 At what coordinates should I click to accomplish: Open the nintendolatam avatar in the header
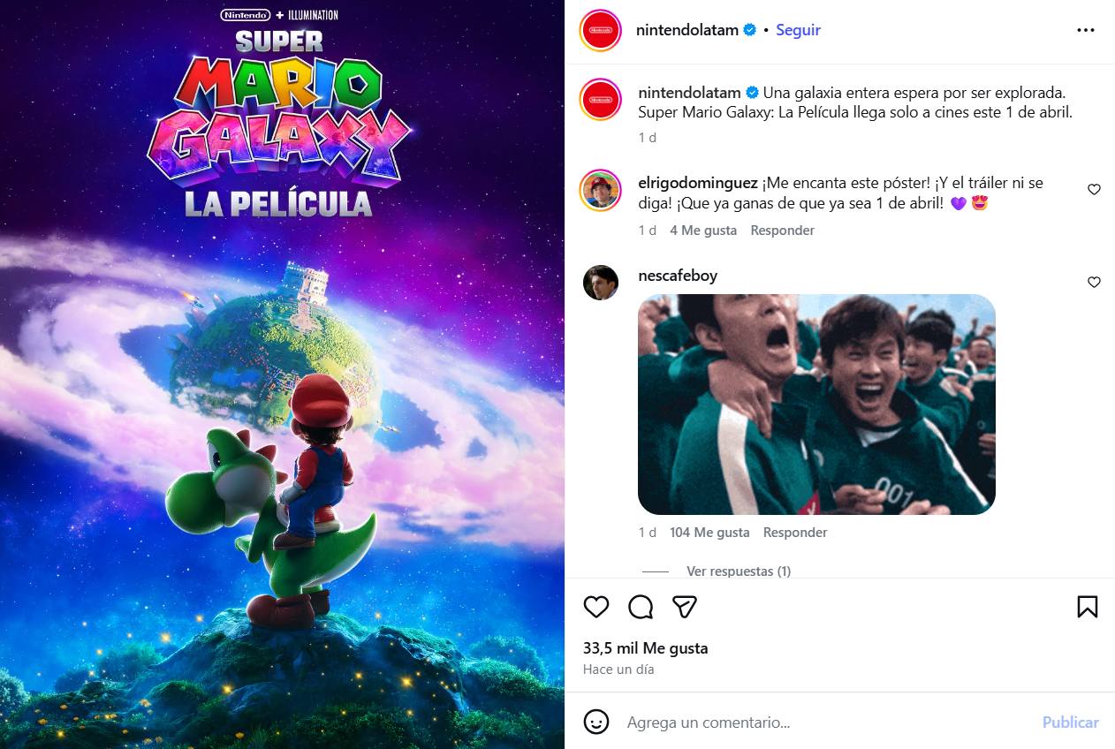click(601, 30)
